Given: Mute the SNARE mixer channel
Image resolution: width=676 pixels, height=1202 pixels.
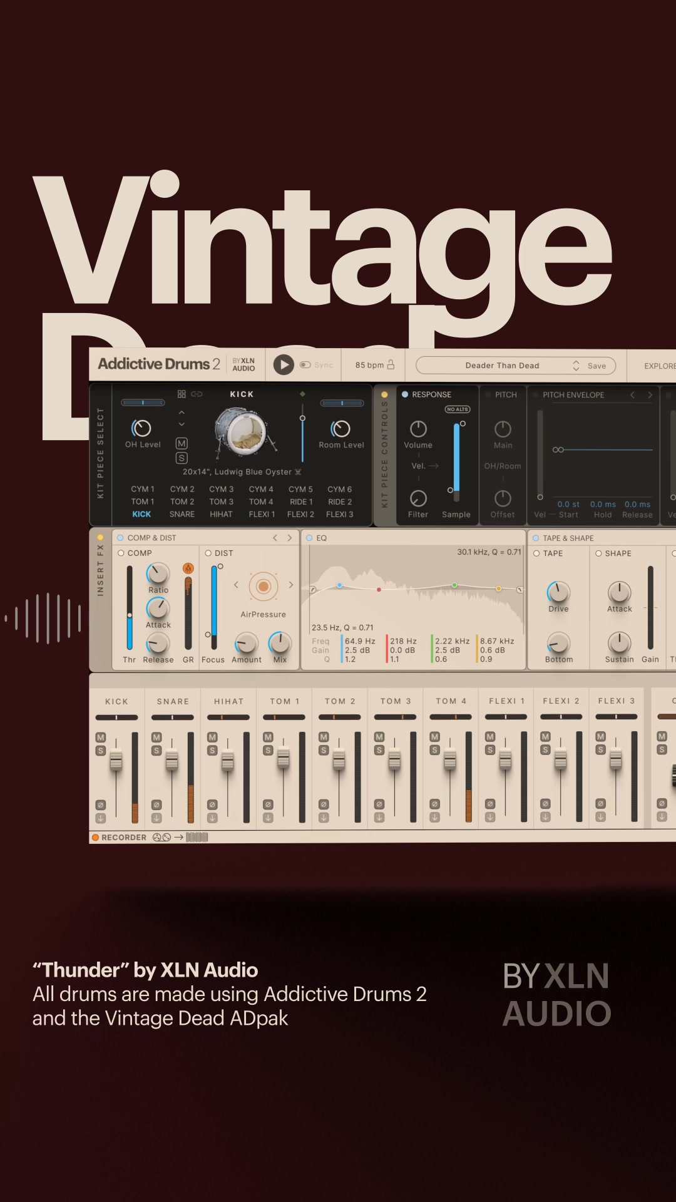Looking at the screenshot, I should point(156,737).
